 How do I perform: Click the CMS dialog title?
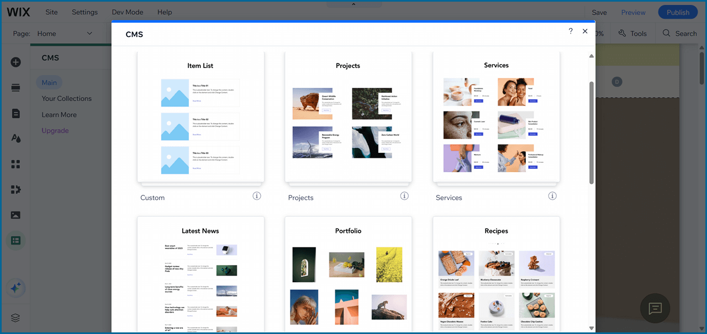[134, 34]
